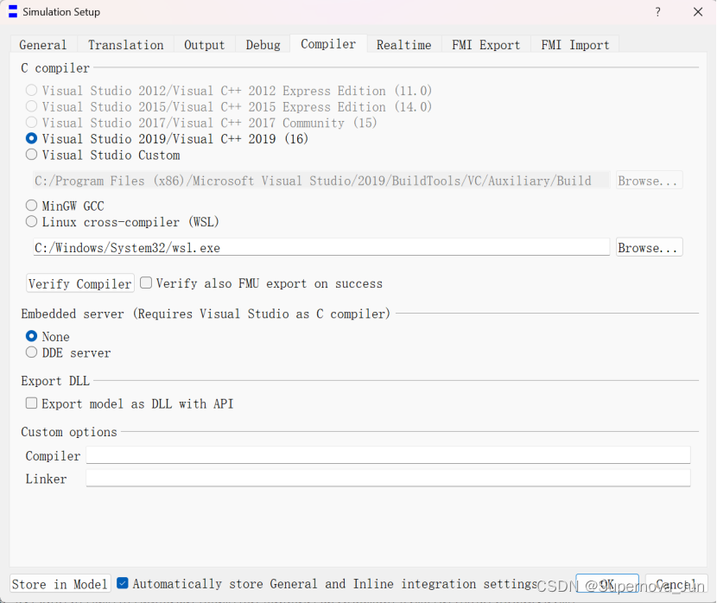Click the Verify Compiler button
Image resolution: width=717 pixels, height=603 pixels.
tap(80, 283)
